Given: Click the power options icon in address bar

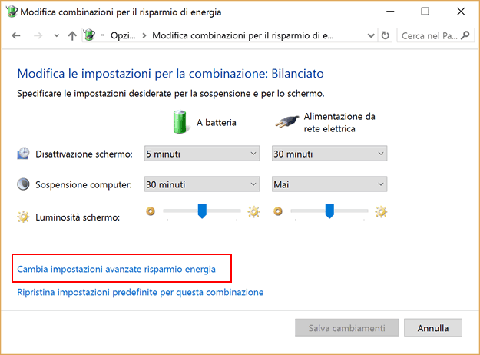Looking at the screenshot, I should pyautogui.click(x=89, y=35).
